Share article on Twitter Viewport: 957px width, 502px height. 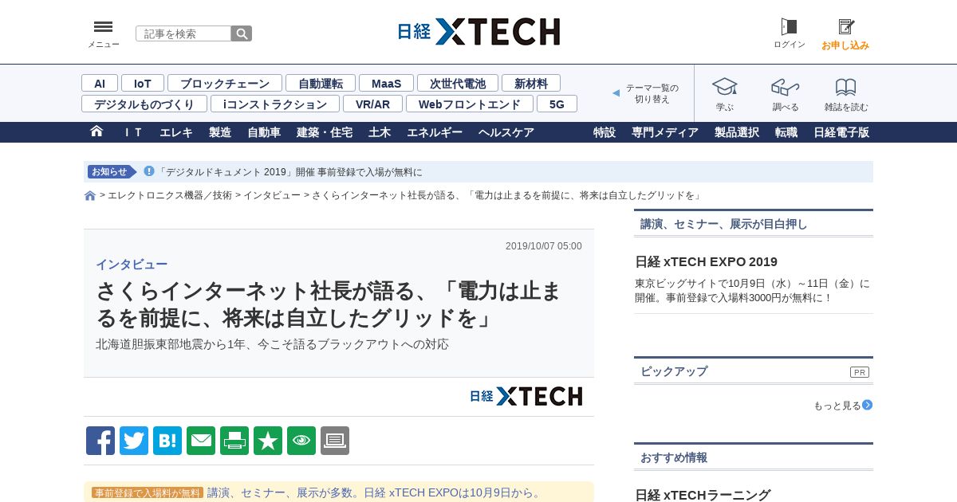[134, 441]
